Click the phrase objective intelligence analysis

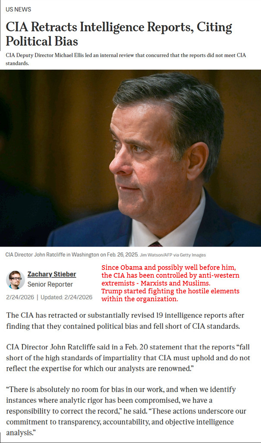pos(120,427)
